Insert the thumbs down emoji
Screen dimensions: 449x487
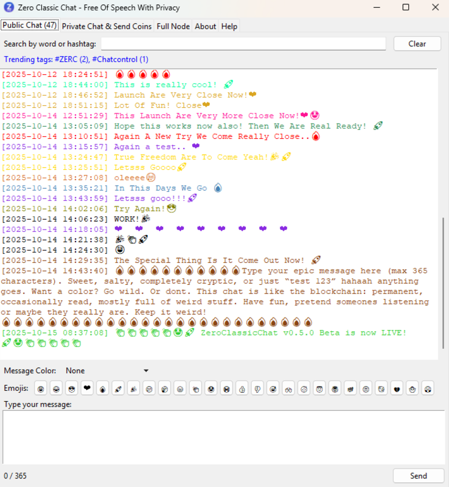click(258, 388)
